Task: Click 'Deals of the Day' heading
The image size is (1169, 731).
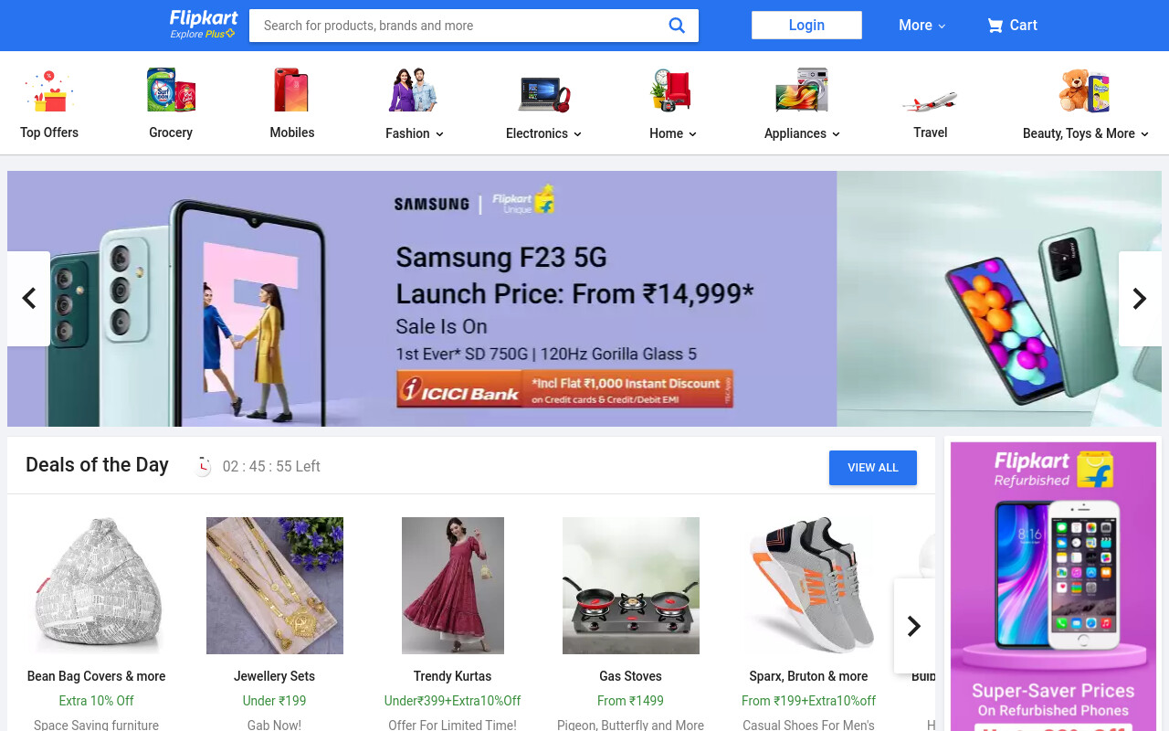Action: [97, 465]
